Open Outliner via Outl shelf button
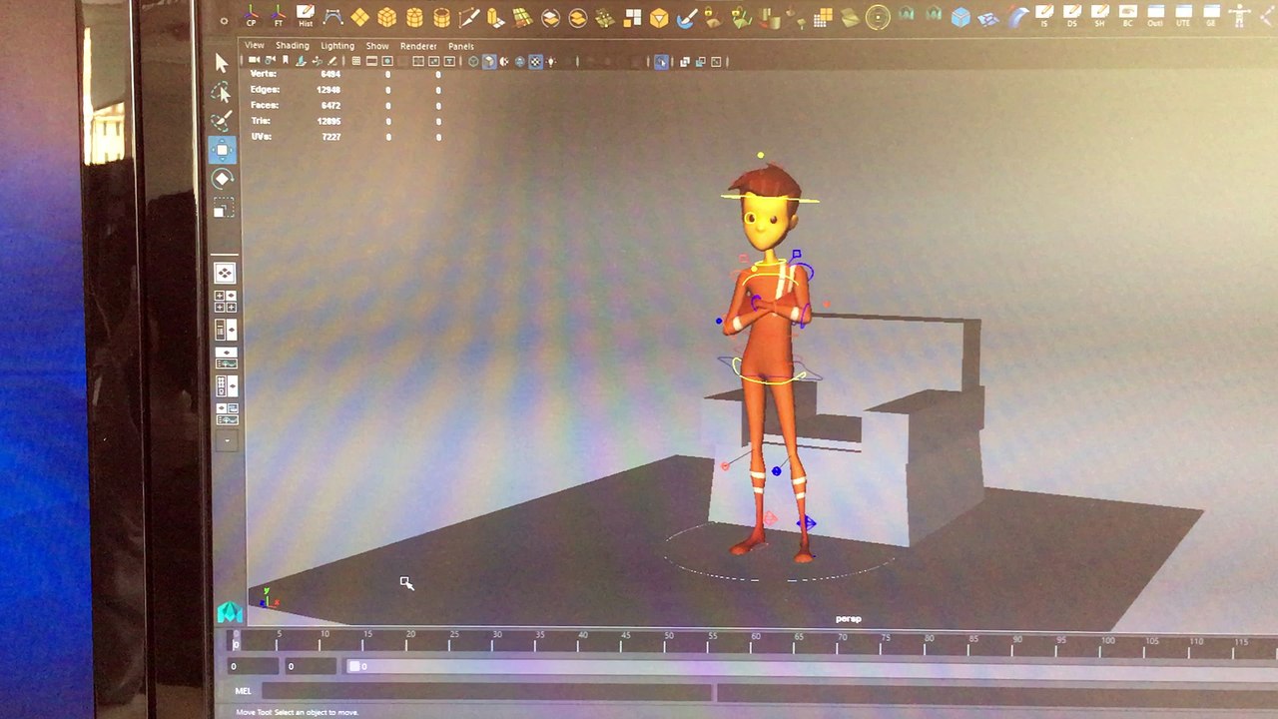 click(x=1155, y=15)
